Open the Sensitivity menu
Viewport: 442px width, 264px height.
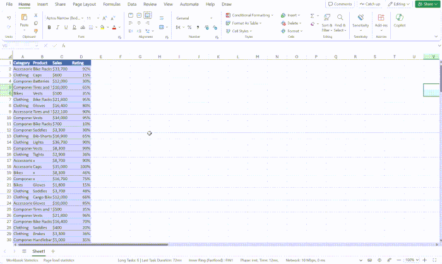pyautogui.click(x=361, y=23)
